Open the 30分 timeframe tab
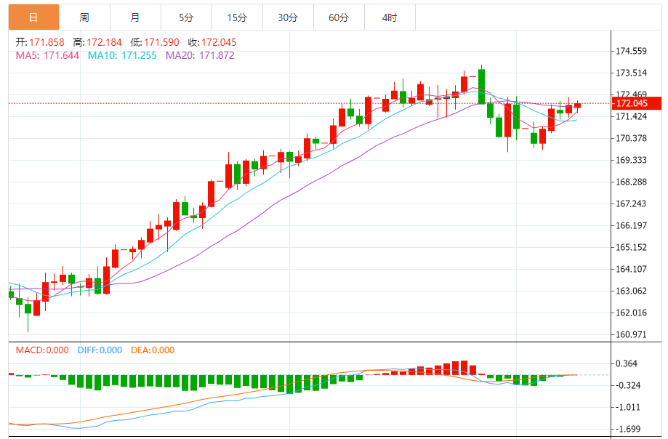The image size is (668, 439). [288, 17]
